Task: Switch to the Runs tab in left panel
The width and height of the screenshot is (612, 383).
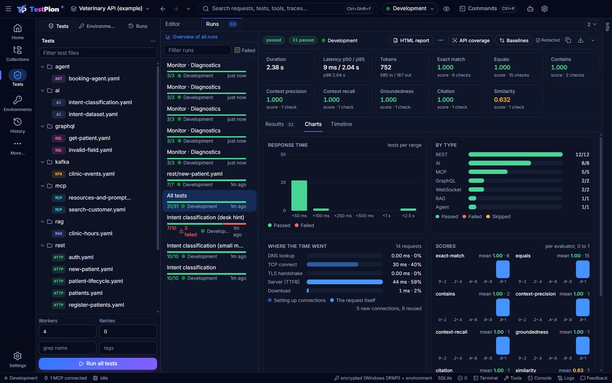Action: (x=138, y=26)
